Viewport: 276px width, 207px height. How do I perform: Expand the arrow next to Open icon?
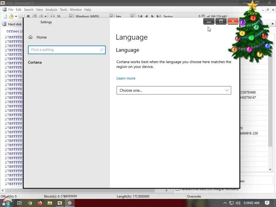(16, 16)
